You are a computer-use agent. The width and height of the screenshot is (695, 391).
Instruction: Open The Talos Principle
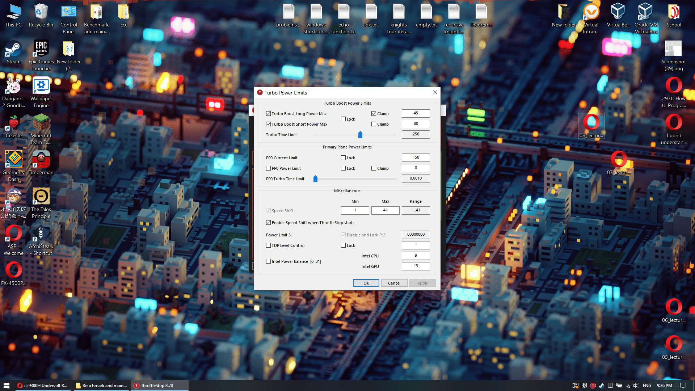41,196
